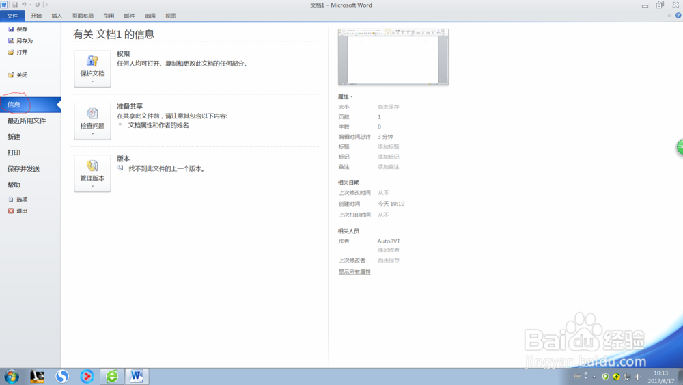Open the 帮助 section
The width and height of the screenshot is (683, 385).
(x=14, y=185)
